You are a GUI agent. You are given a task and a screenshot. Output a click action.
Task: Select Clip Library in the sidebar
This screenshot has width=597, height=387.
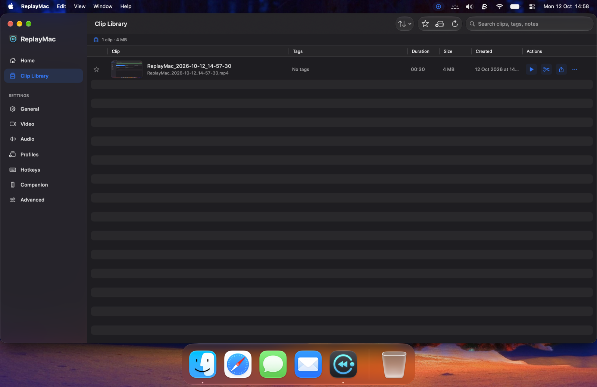(44, 76)
